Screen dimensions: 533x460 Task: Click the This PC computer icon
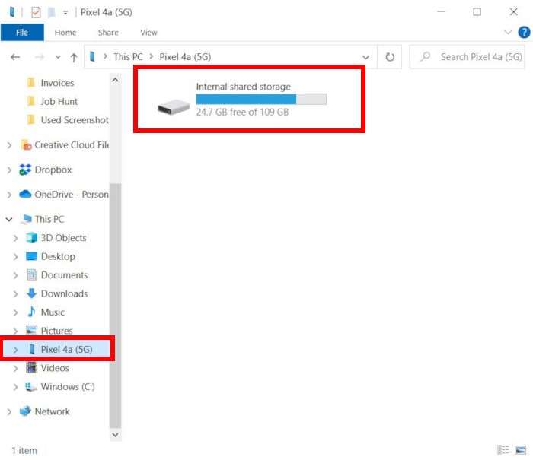click(x=26, y=219)
